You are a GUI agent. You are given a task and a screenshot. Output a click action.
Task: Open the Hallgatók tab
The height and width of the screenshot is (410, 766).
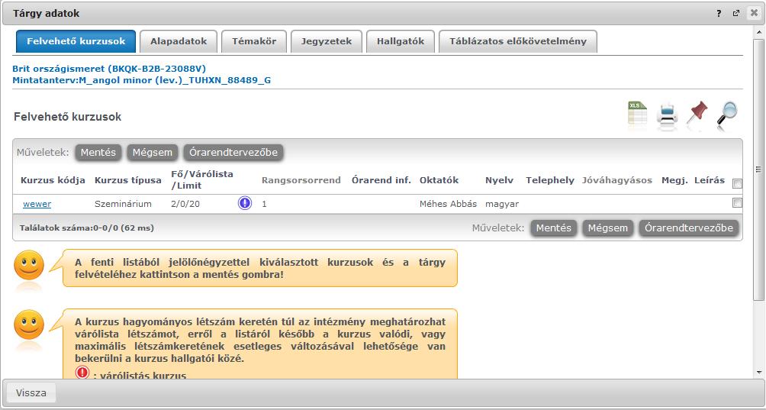(400, 41)
